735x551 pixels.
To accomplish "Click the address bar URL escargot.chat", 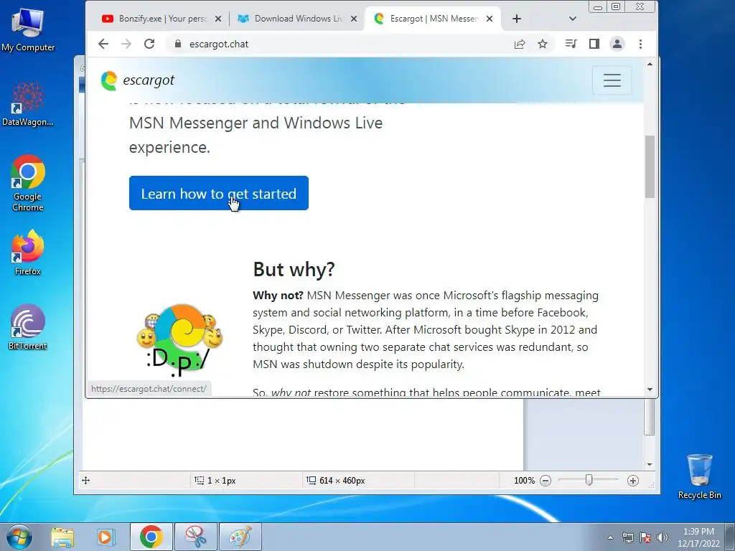I will [219, 44].
